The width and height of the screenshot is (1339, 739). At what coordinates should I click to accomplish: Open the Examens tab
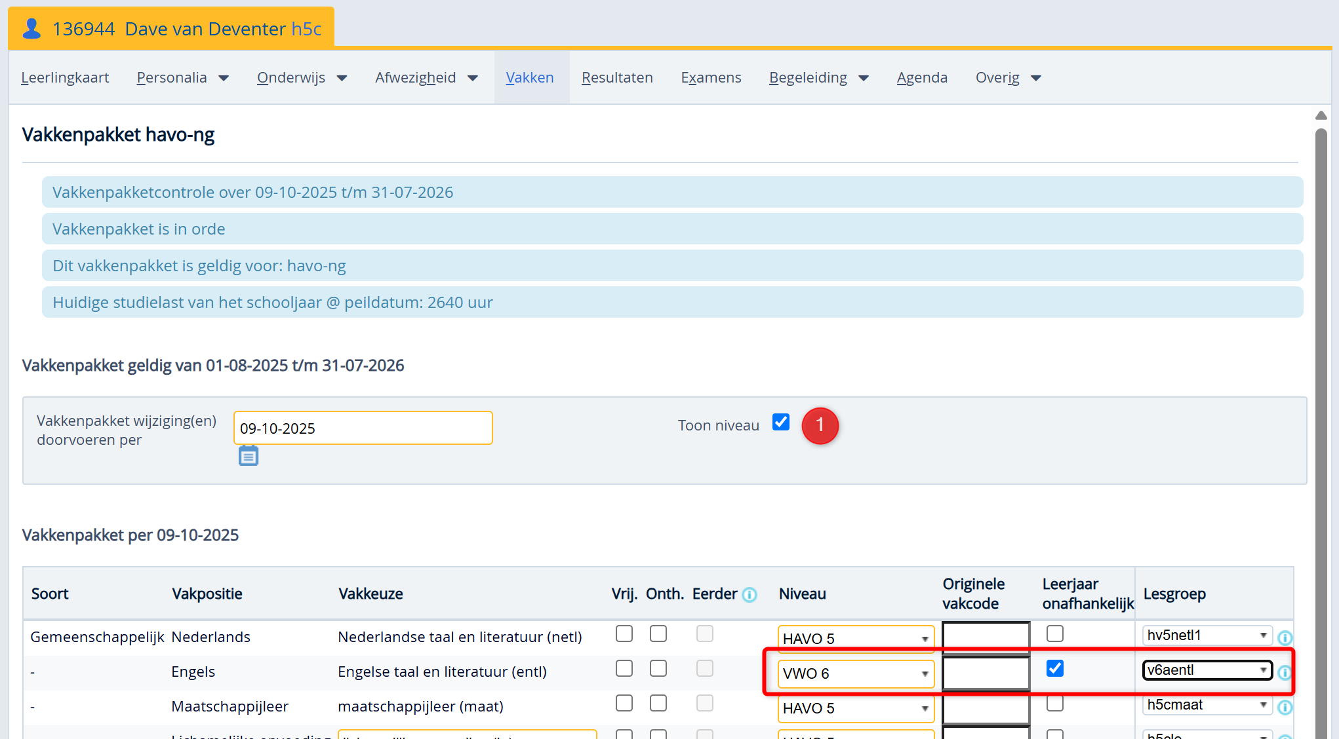711,78
